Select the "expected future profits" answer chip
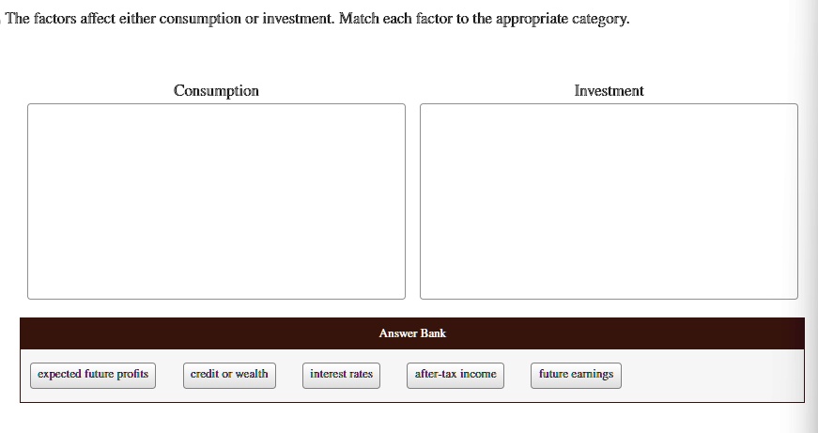The height and width of the screenshot is (433, 818). click(93, 376)
